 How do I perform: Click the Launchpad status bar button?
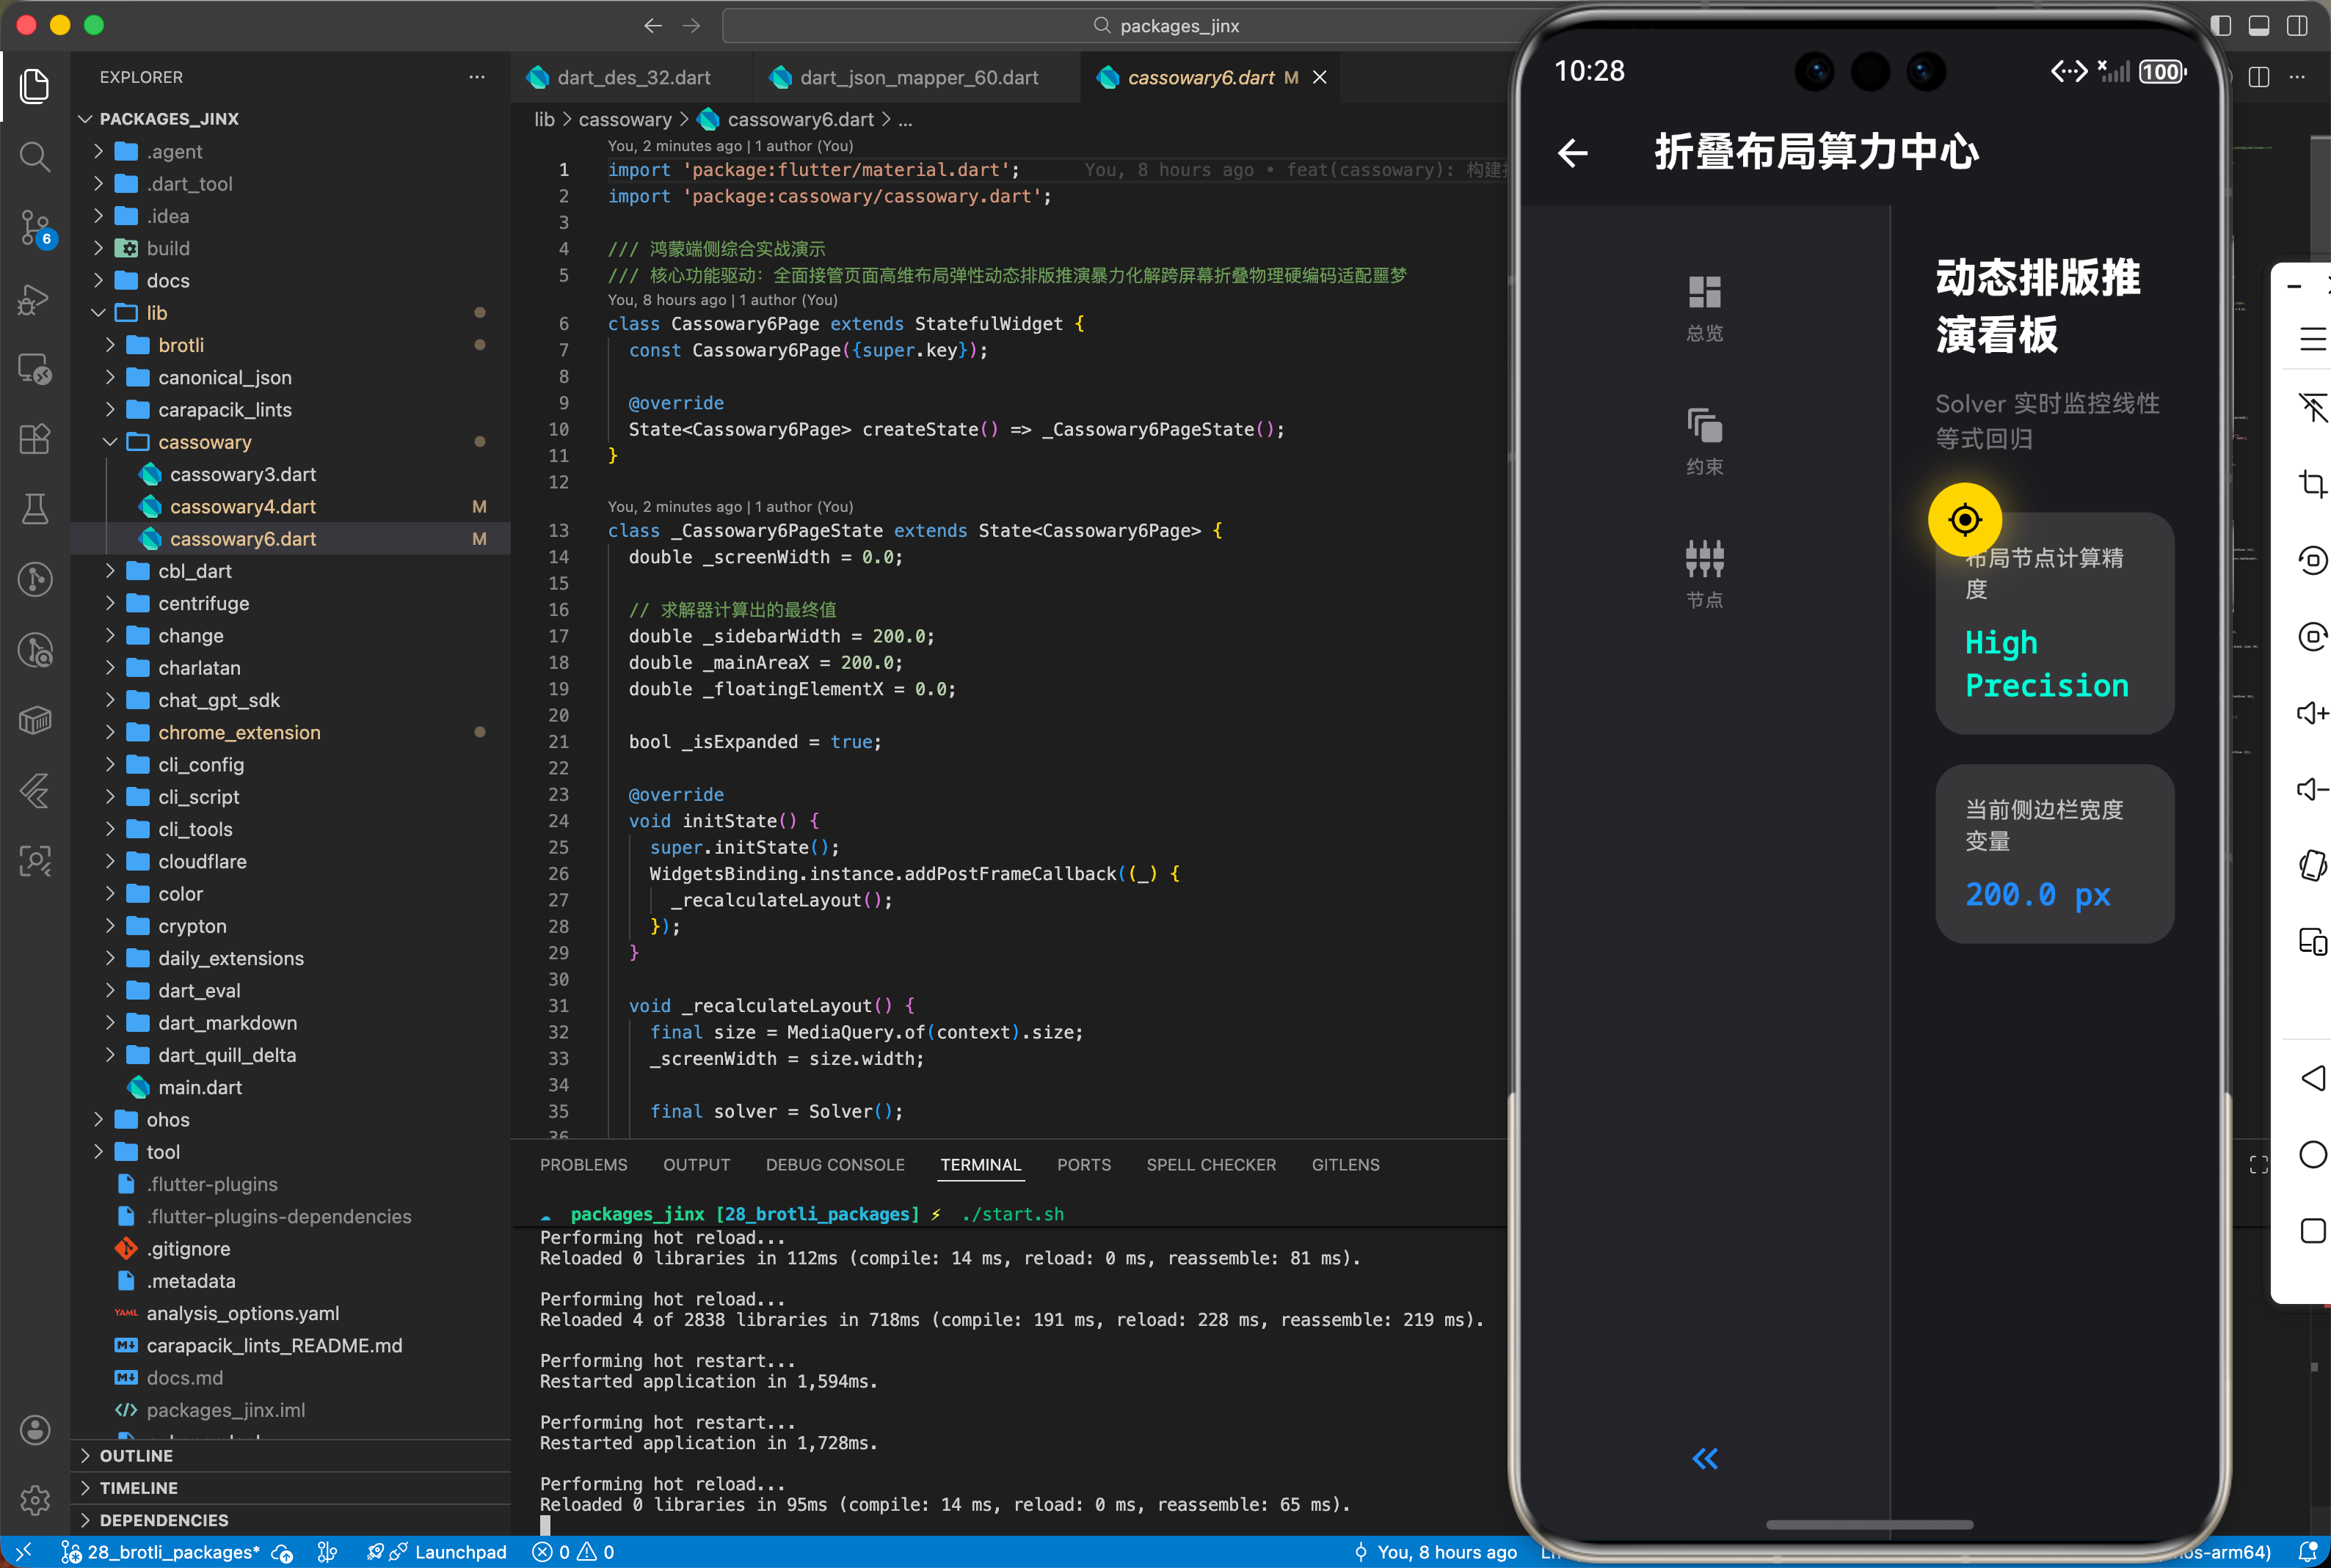click(459, 1551)
